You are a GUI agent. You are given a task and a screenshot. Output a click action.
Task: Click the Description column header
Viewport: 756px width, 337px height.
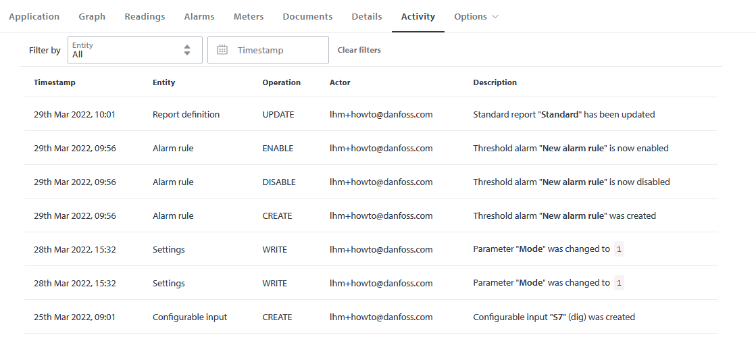[x=495, y=82]
